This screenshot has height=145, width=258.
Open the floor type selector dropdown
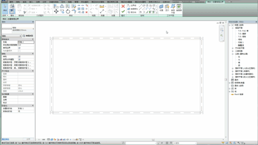point(18,29)
